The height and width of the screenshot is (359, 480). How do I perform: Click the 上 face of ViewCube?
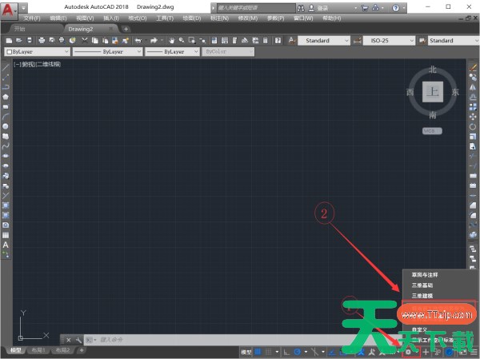point(433,92)
